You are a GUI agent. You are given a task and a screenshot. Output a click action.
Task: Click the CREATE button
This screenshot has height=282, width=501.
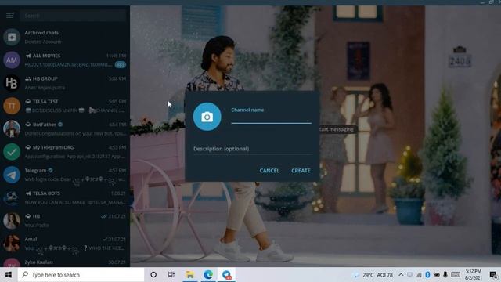click(301, 171)
